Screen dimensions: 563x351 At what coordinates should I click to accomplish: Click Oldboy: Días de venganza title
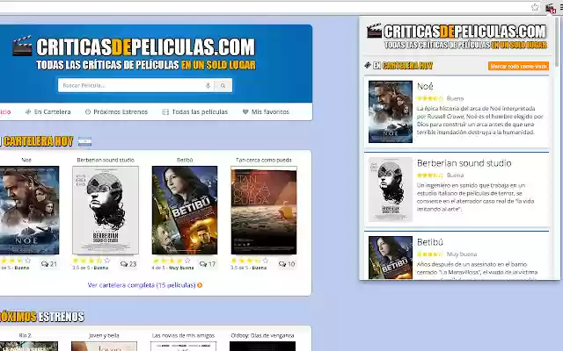point(262,335)
